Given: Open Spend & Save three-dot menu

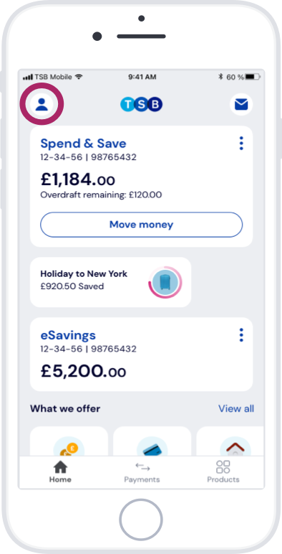Looking at the screenshot, I should point(241,143).
